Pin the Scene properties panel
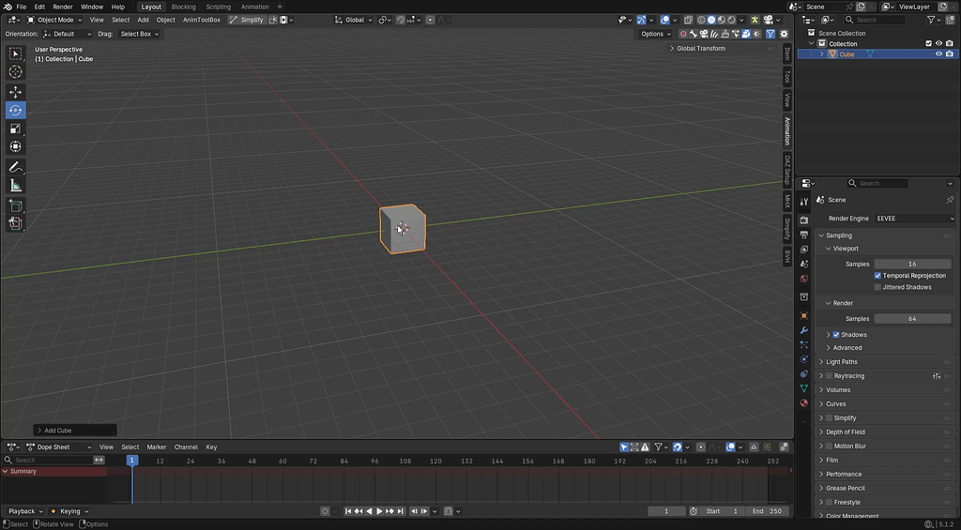Image resolution: width=961 pixels, height=530 pixels. (x=950, y=200)
